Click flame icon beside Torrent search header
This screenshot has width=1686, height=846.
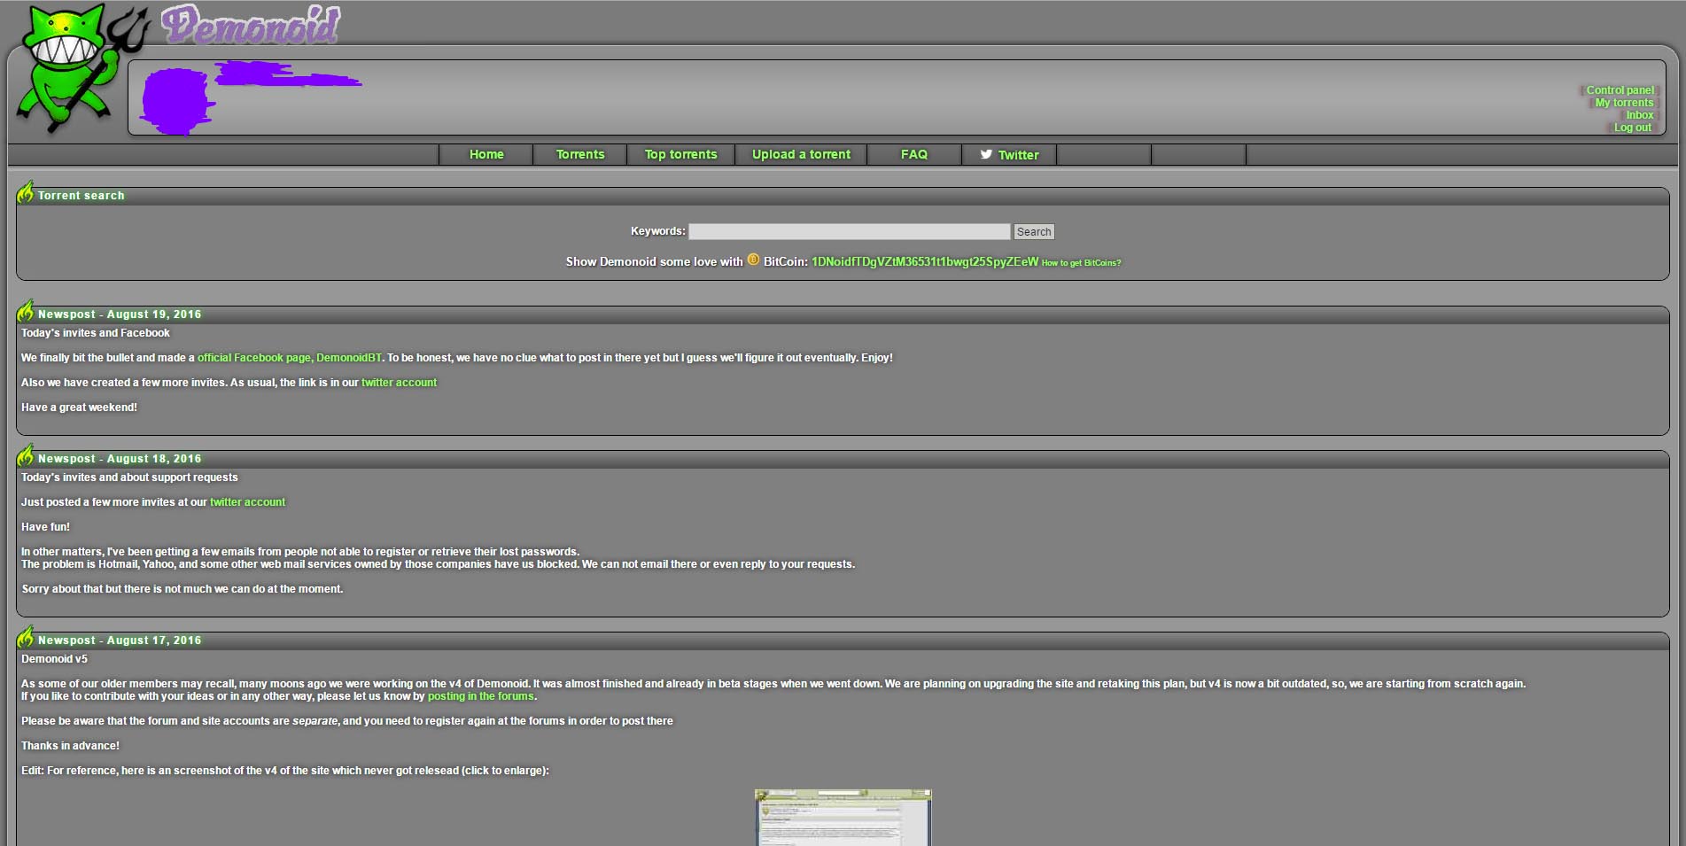[x=26, y=192]
